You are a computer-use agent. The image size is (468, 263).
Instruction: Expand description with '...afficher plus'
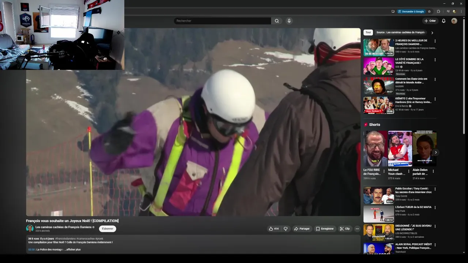coord(72,249)
